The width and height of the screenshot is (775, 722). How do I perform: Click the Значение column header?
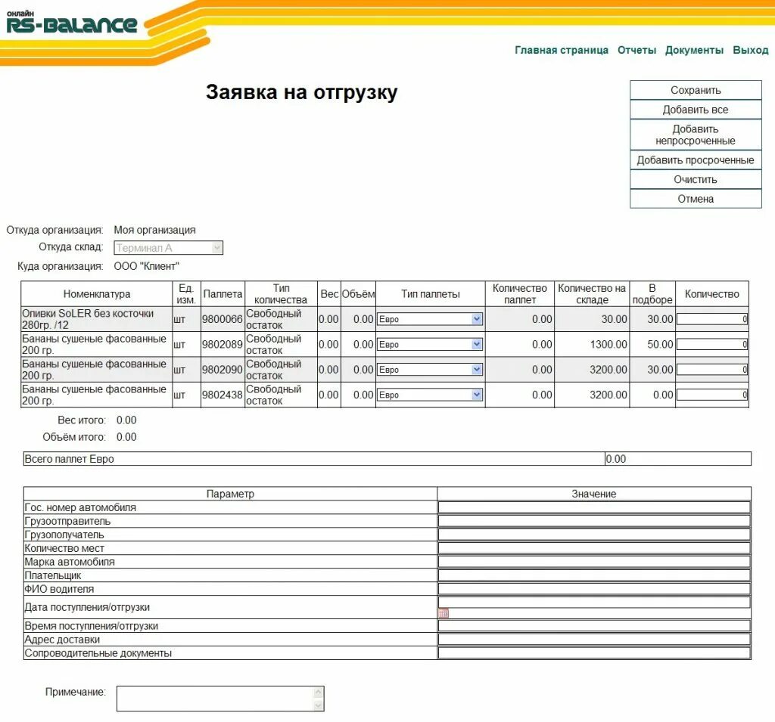(x=594, y=494)
